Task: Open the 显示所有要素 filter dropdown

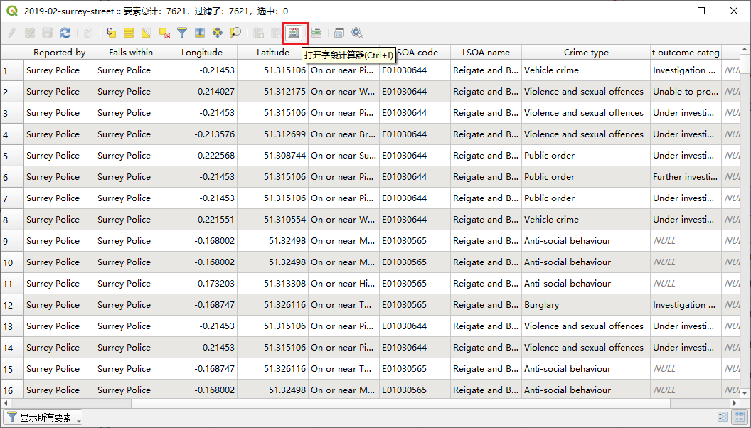Action: coord(43,417)
